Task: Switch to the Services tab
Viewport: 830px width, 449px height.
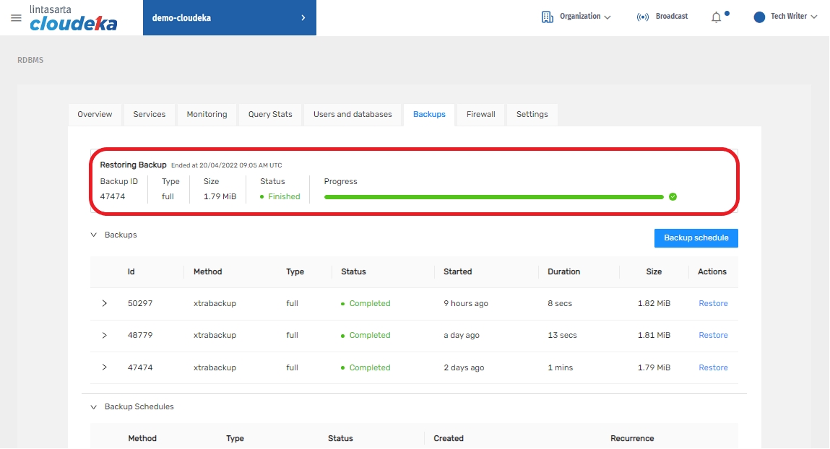Action: coord(150,114)
